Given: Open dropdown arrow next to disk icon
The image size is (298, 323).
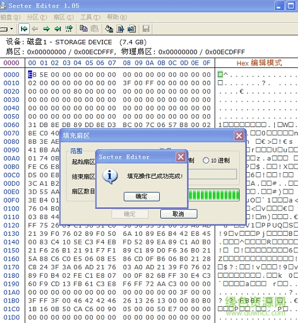Looking at the screenshot, I should (x=11, y=29).
